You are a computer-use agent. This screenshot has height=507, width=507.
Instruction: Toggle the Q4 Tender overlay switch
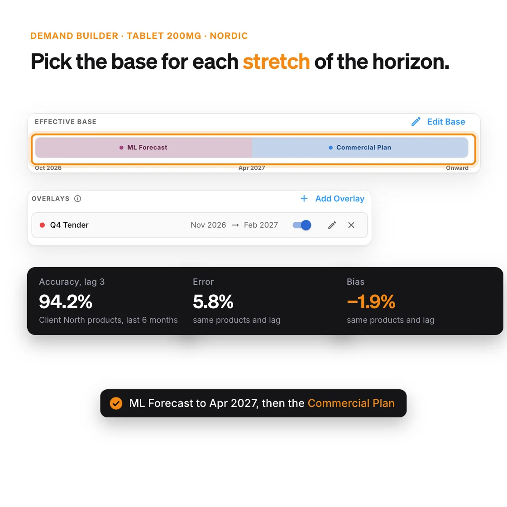[301, 225]
